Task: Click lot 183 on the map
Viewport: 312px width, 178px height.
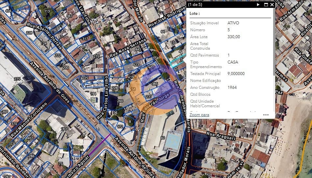Action: coord(64,129)
